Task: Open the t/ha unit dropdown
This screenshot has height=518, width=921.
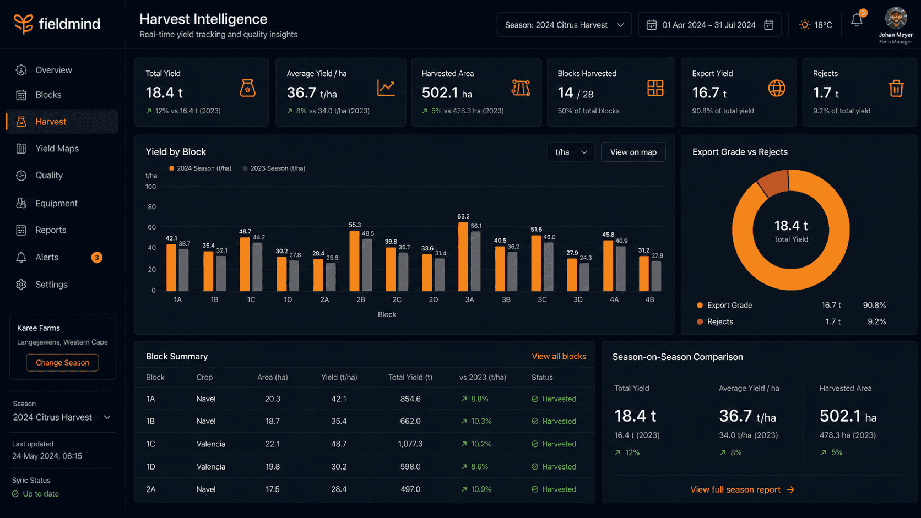Action: pyautogui.click(x=571, y=152)
